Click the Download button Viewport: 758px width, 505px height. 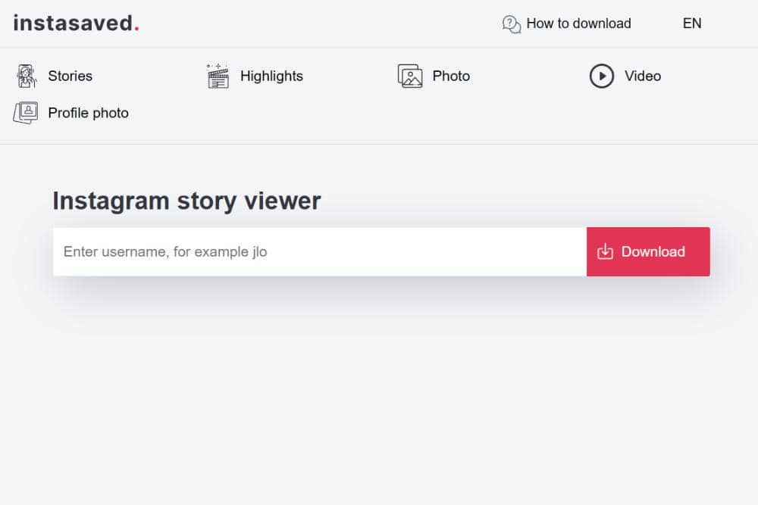point(648,251)
